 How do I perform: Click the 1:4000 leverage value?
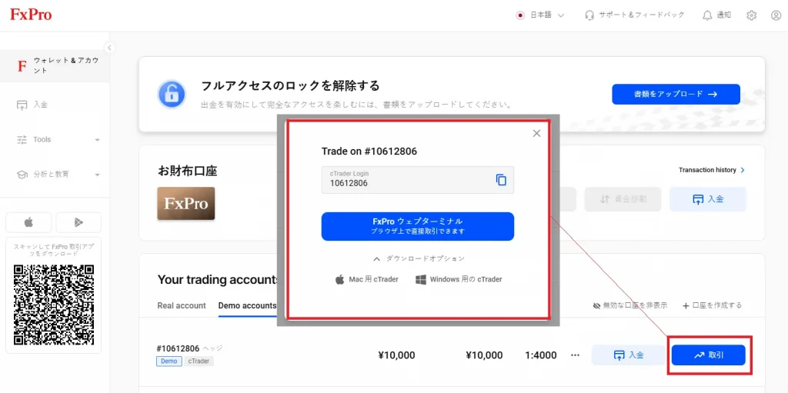541,355
